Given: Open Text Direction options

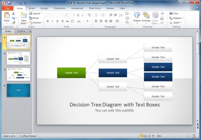Looking at the screenshot, I should [x=128, y=13].
